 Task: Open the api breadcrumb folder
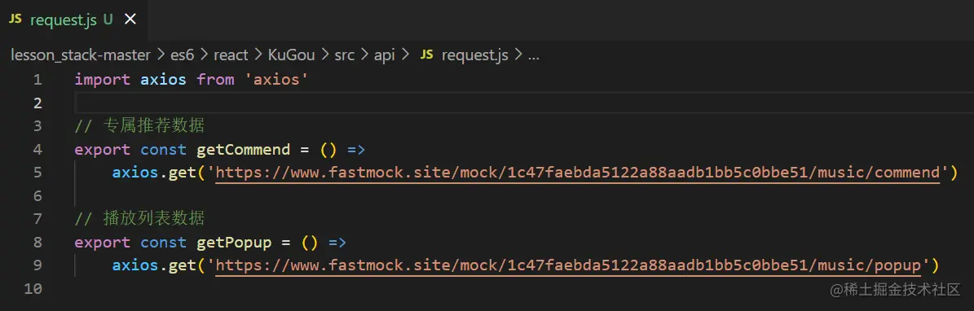point(385,55)
